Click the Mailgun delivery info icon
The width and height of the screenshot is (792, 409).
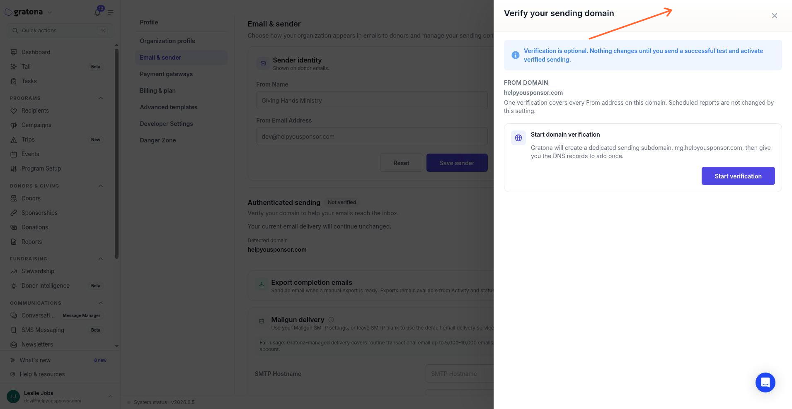pos(331,320)
